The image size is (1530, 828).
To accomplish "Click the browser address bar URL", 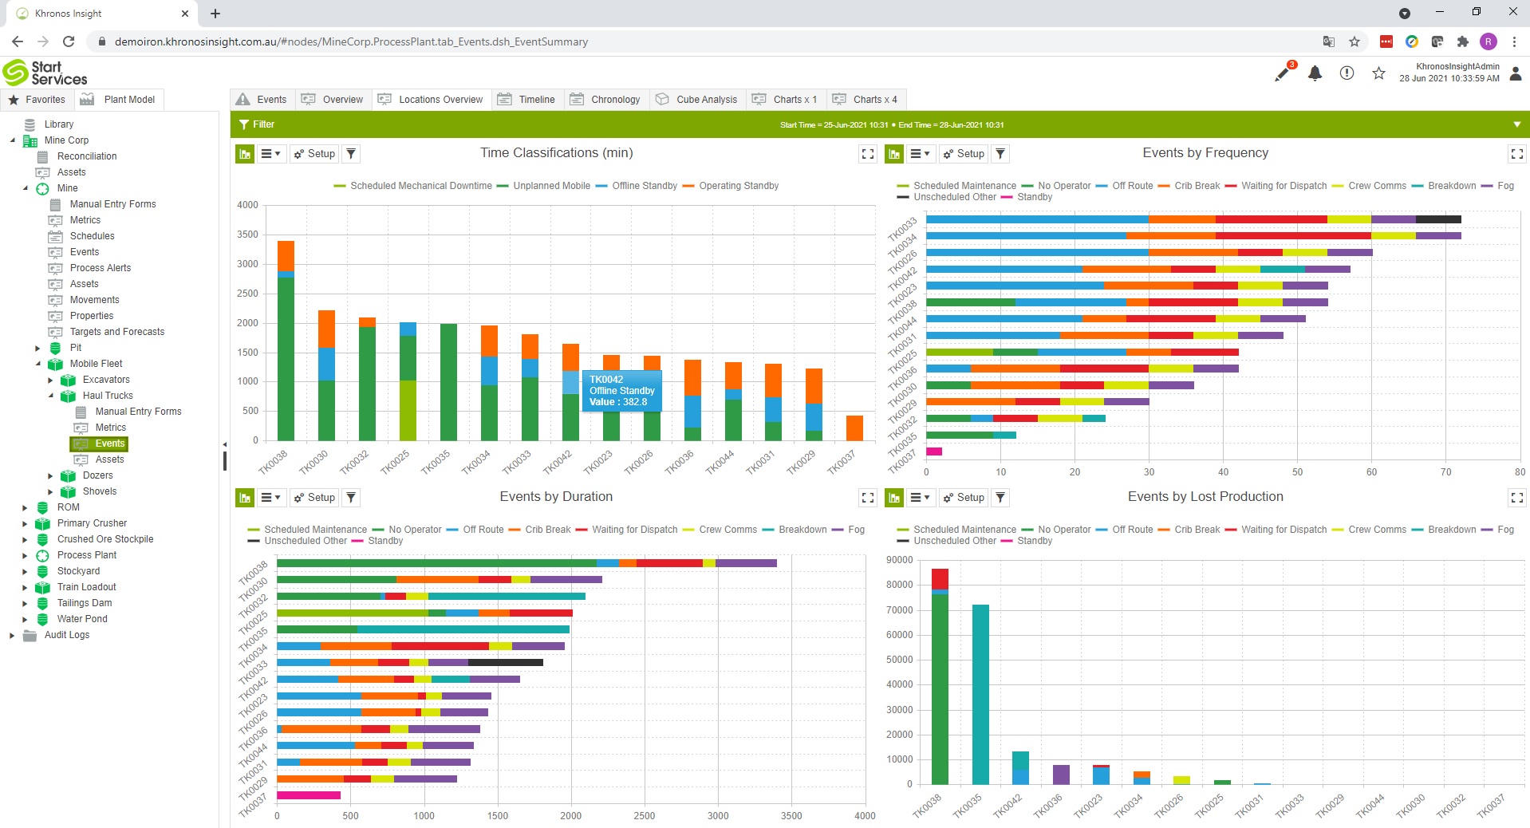I will tap(351, 41).
